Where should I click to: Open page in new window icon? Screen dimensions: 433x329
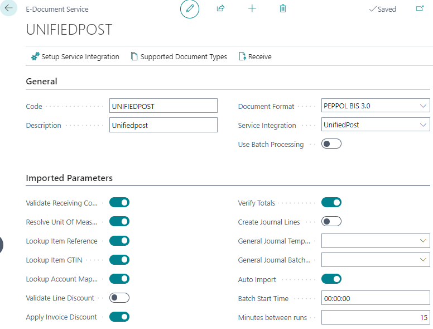click(x=420, y=9)
